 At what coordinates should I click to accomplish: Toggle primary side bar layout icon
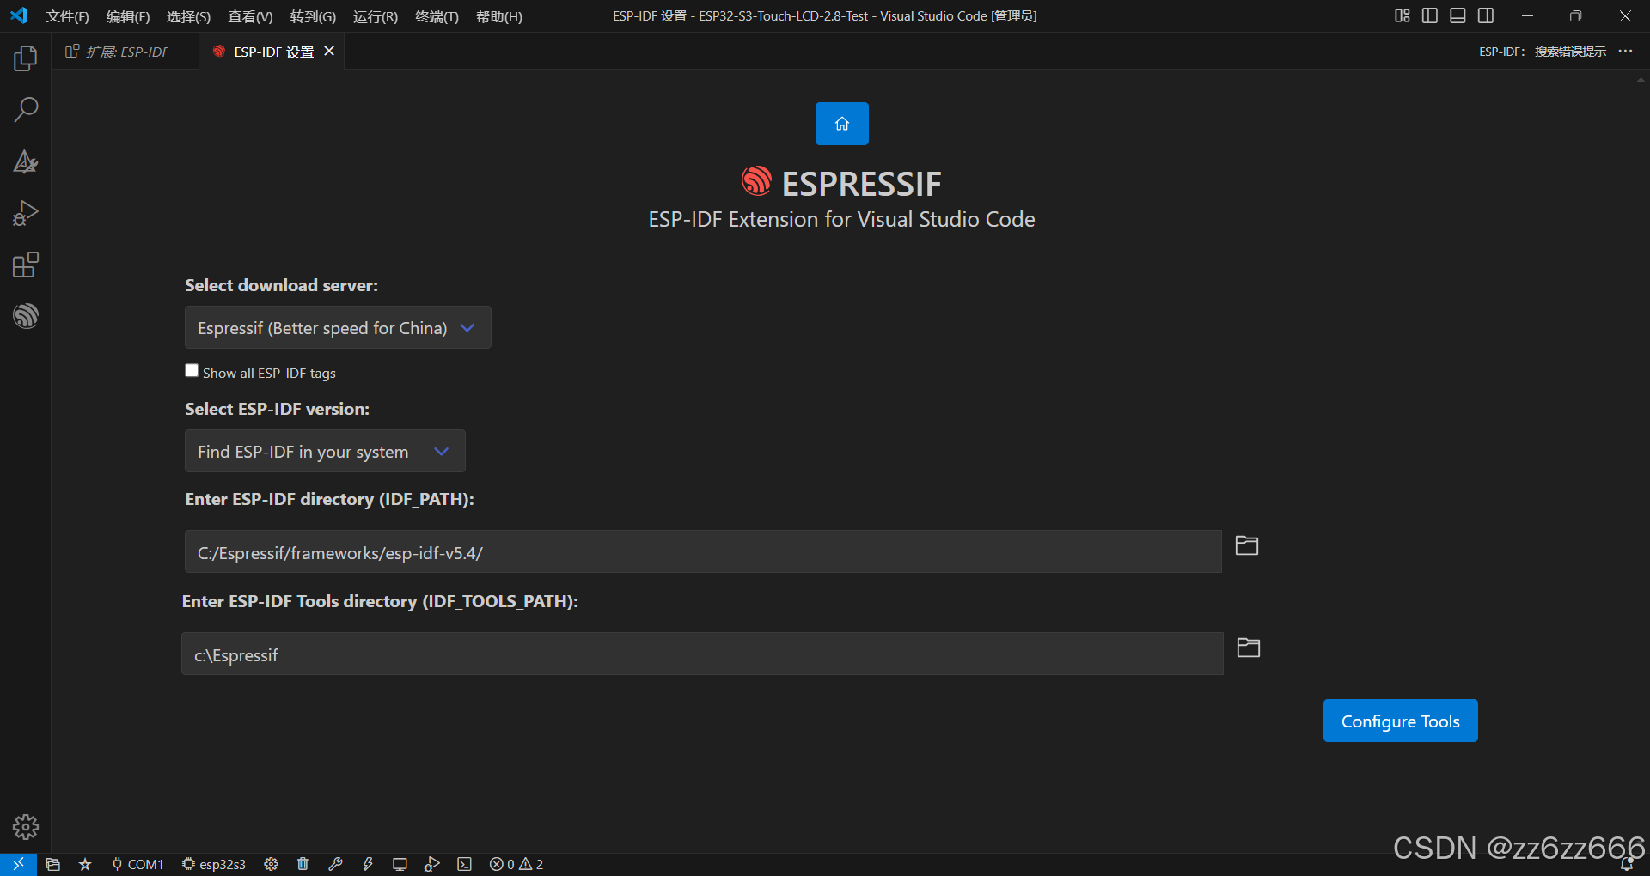click(x=1430, y=15)
